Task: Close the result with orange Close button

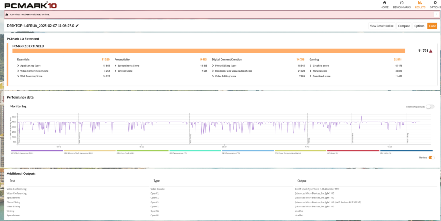Action: click(432, 26)
